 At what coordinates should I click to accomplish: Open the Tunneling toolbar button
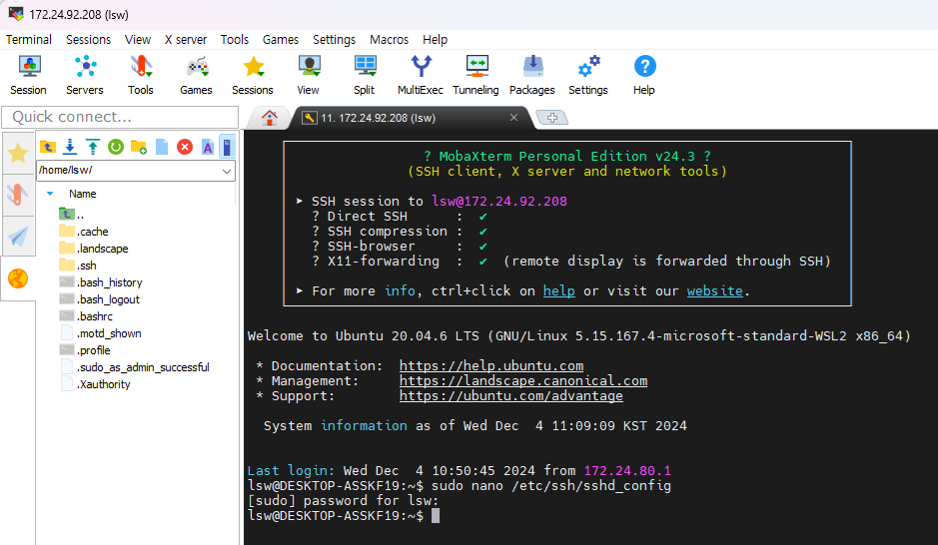click(475, 75)
